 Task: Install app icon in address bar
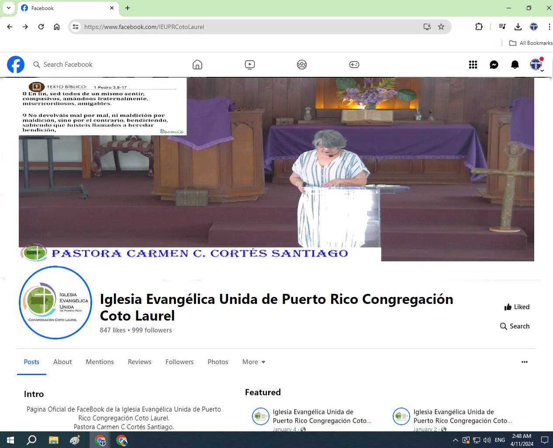pyautogui.click(x=427, y=27)
